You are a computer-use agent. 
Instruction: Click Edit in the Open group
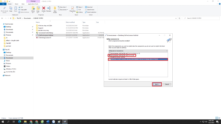[x=79, y=10]
